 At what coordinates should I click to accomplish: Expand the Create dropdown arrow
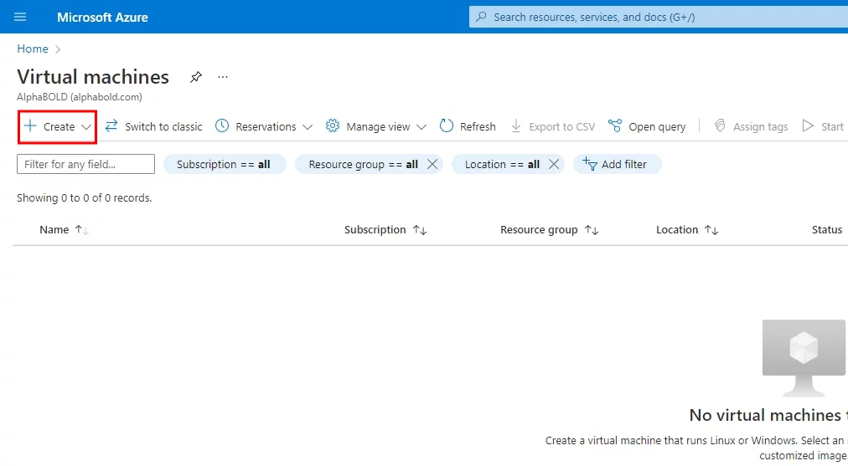[86, 127]
